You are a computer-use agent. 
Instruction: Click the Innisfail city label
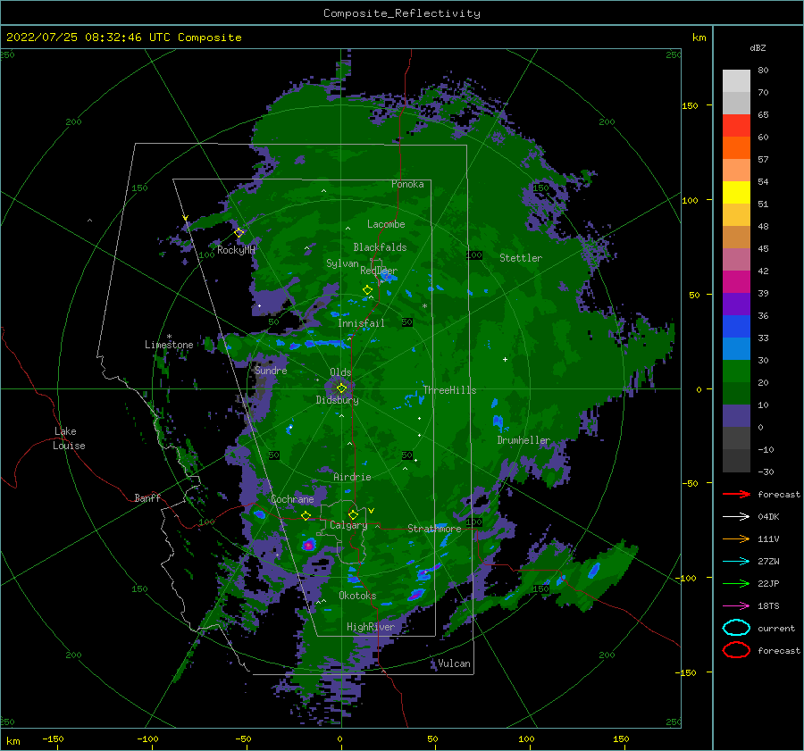pos(361,323)
